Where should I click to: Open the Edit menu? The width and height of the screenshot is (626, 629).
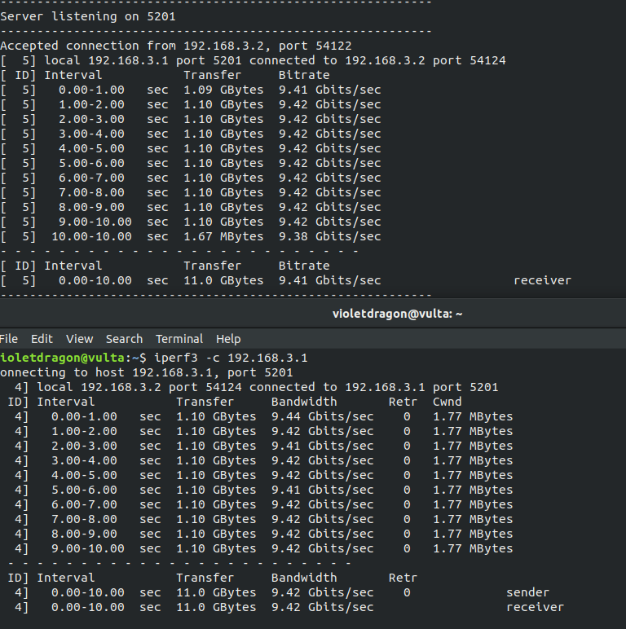coord(42,339)
